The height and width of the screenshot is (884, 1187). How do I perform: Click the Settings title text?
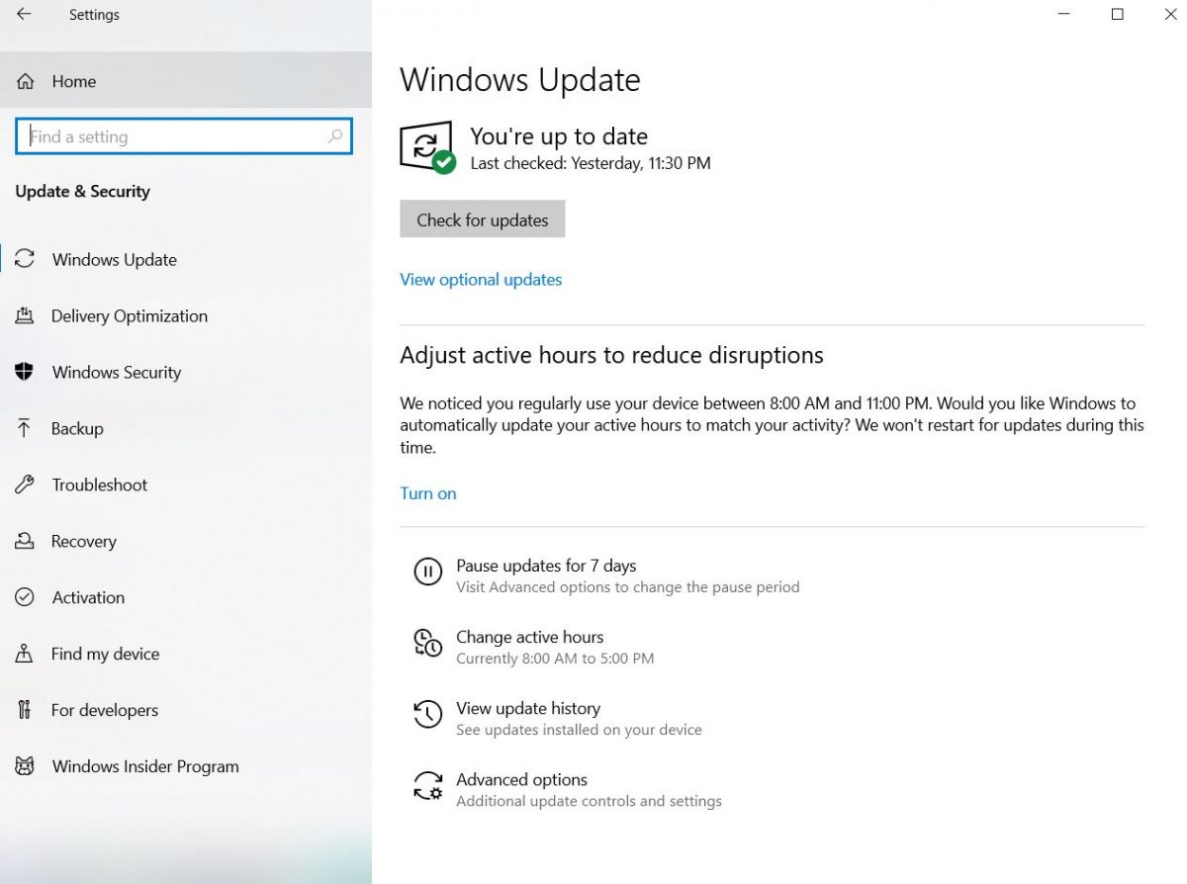tap(94, 15)
